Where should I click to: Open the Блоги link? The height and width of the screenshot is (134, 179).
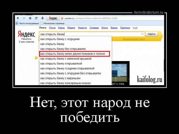pos(105,28)
